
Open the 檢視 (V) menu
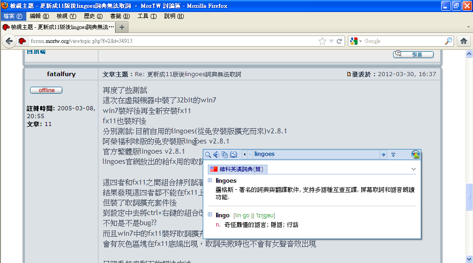pos(67,16)
